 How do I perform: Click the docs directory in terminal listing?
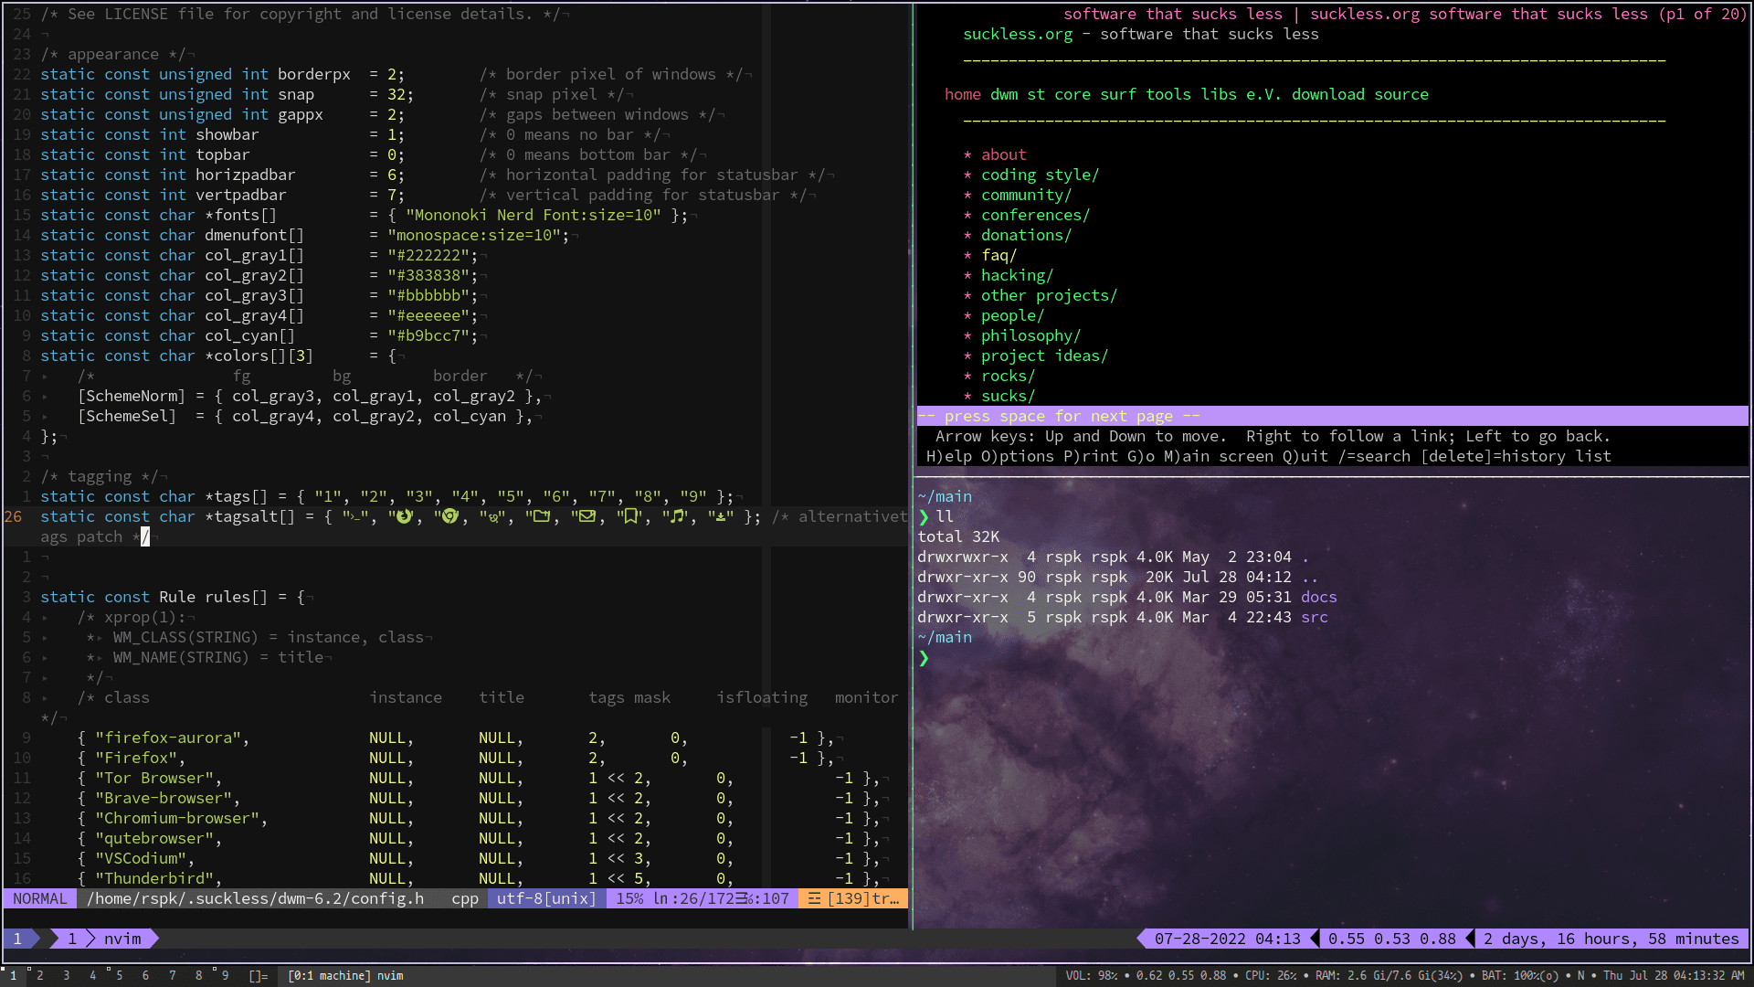tap(1318, 598)
